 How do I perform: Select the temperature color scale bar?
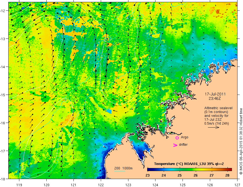pos(189,169)
